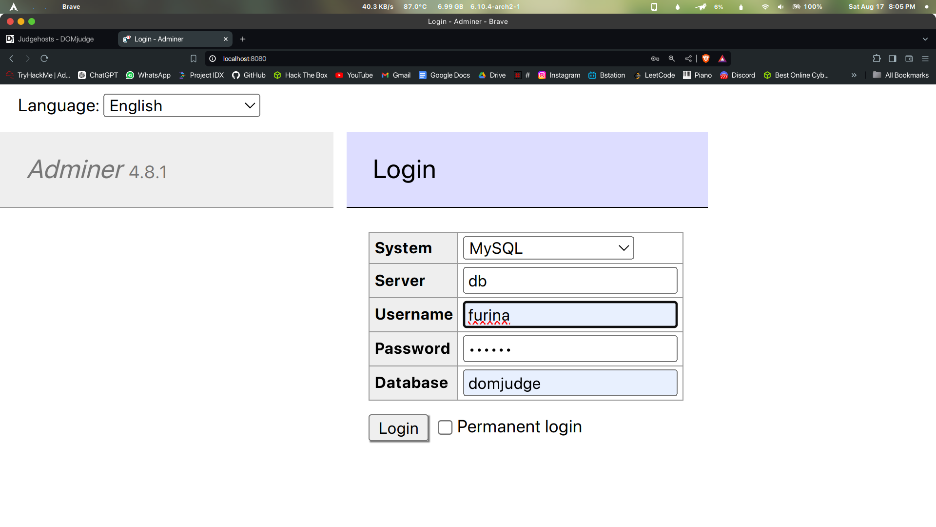This screenshot has height=527, width=936.
Task: Expand hidden bookmarks double chevron
Action: (854, 75)
